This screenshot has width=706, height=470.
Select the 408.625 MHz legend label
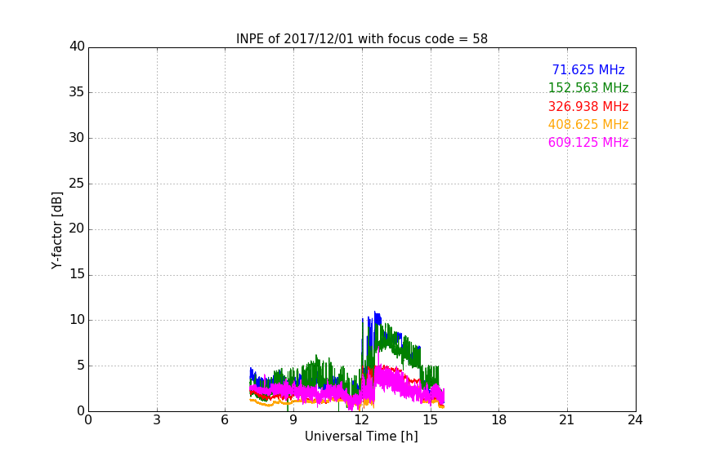pyautogui.click(x=588, y=124)
